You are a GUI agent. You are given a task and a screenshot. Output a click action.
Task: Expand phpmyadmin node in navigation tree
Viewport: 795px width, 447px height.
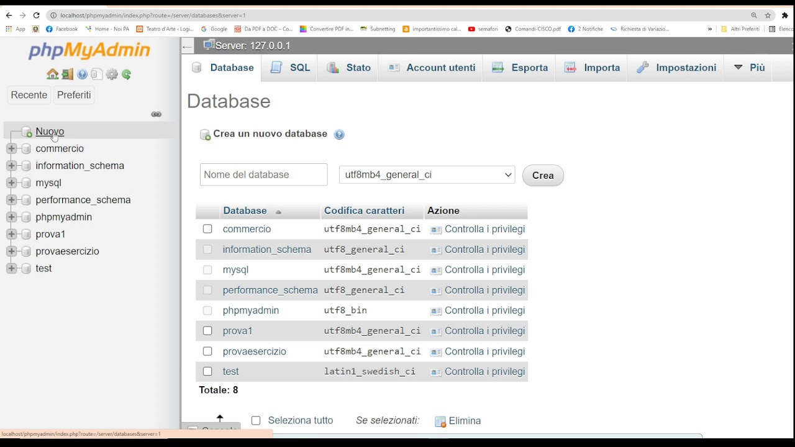(x=11, y=217)
